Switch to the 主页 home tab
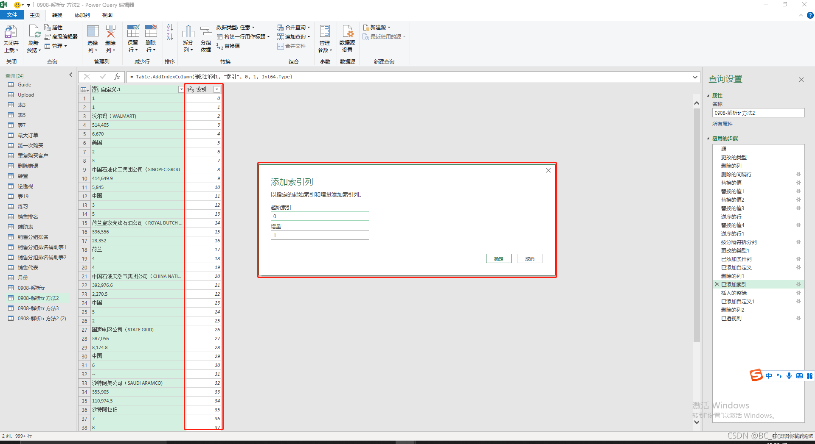Screen dimensions: 815x444 35,15
